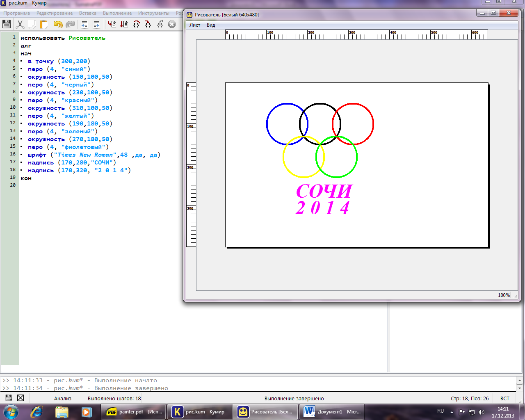This screenshot has width=525, height=420.
Task: Clear output with the crossed box status icon
Action: pos(21,398)
